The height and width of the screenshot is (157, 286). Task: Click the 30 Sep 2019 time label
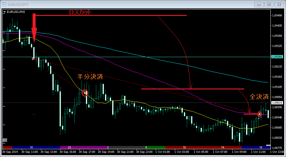click(10, 152)
